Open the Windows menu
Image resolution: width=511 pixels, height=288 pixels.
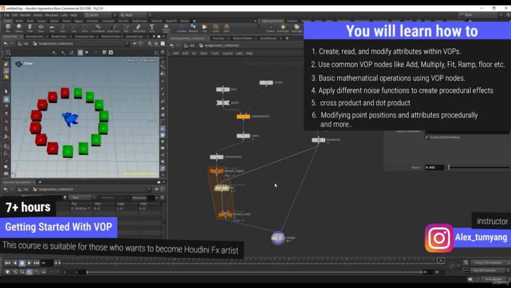click(x=52, y=15)
